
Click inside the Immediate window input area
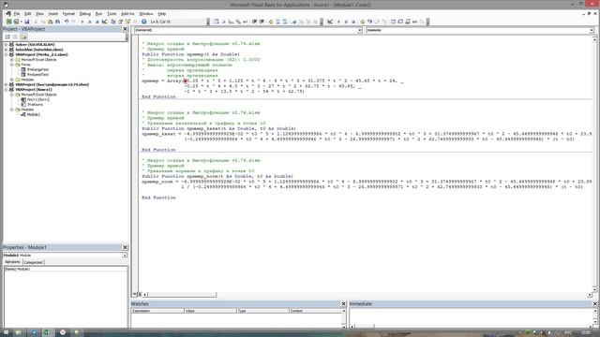click(x=471, y=315)
